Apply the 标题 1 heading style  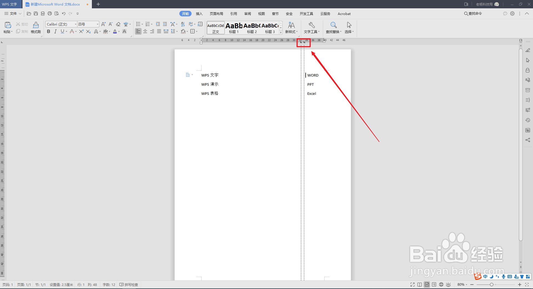[234, 28]
